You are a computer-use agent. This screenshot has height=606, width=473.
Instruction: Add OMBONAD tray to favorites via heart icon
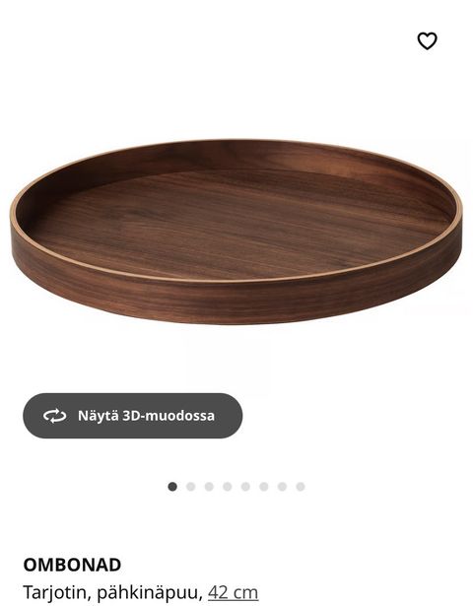click(x=427, y=40)
